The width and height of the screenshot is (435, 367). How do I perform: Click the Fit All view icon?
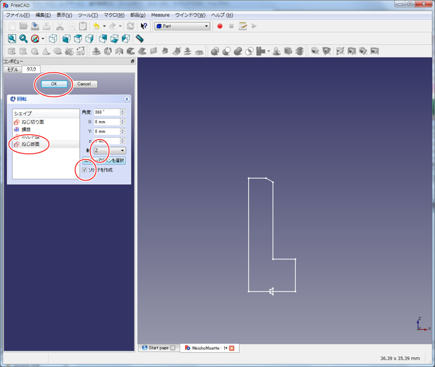click(x=12, y=39)
